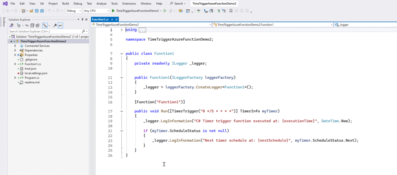Viewport: 397px width, 175px height.
Task: Expand the Connected Services node
Action: [x=15, y=46]
